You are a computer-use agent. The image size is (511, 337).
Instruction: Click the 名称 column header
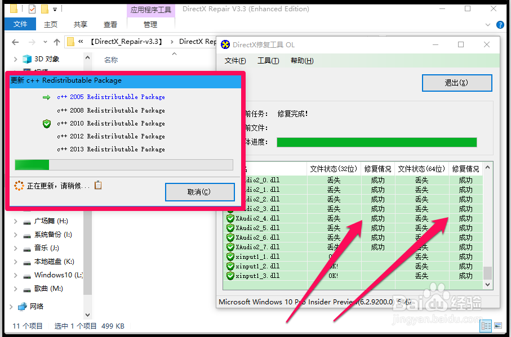(x=111, y=60)
